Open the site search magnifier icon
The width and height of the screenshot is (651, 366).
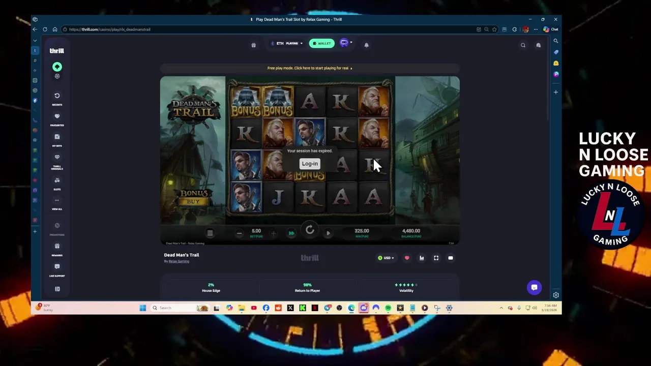pos(523,45)
